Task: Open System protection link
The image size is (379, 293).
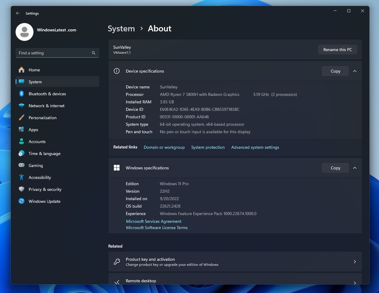Action: point(208,147)
